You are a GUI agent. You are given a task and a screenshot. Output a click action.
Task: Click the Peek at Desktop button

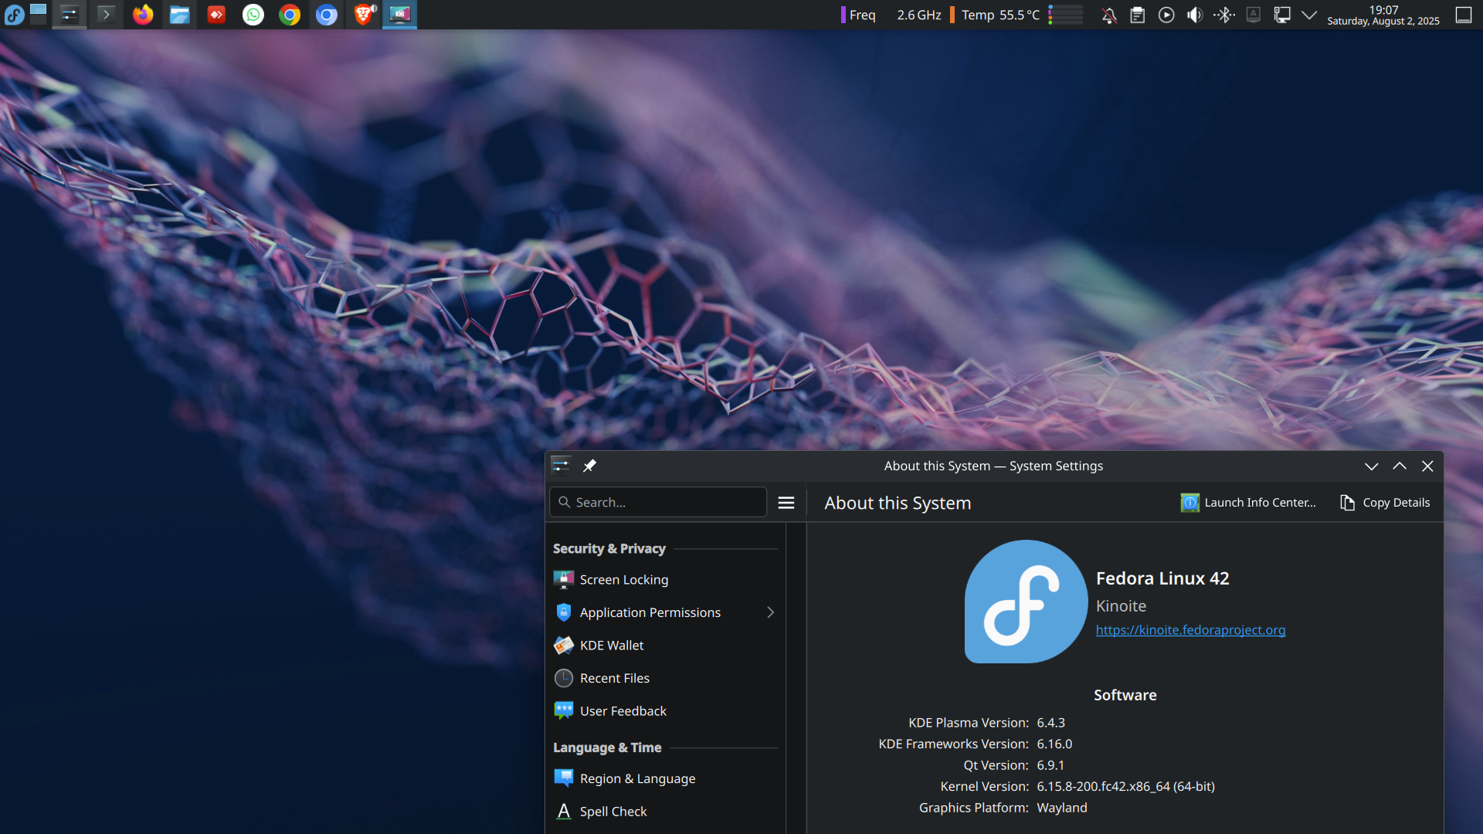point(1464,15)
